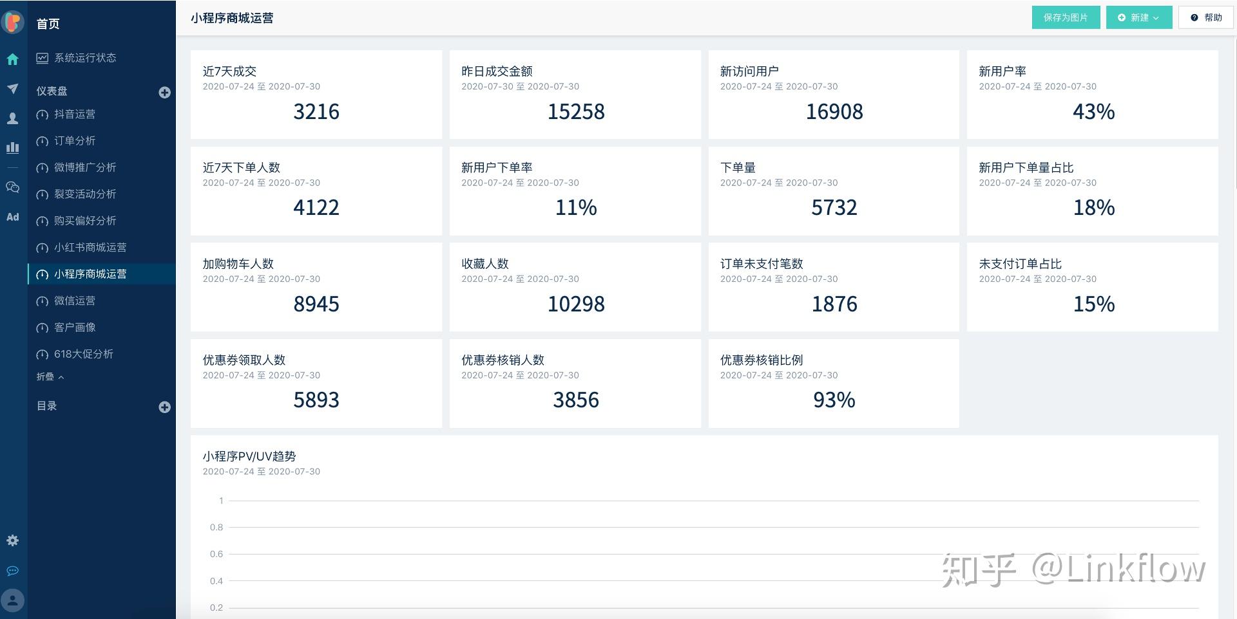Click the user avatar at bottom left
1237x619 pixels.
coord(13,600)
